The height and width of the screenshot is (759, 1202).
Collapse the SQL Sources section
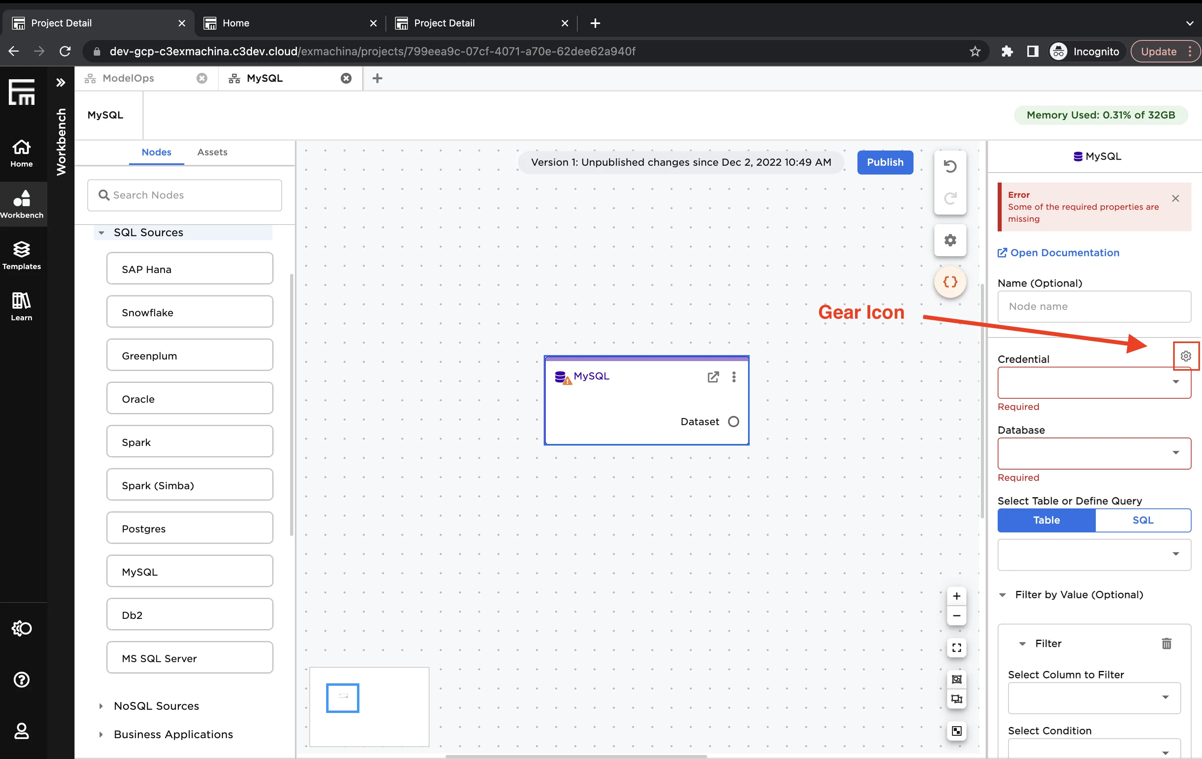tap(102, 232)
